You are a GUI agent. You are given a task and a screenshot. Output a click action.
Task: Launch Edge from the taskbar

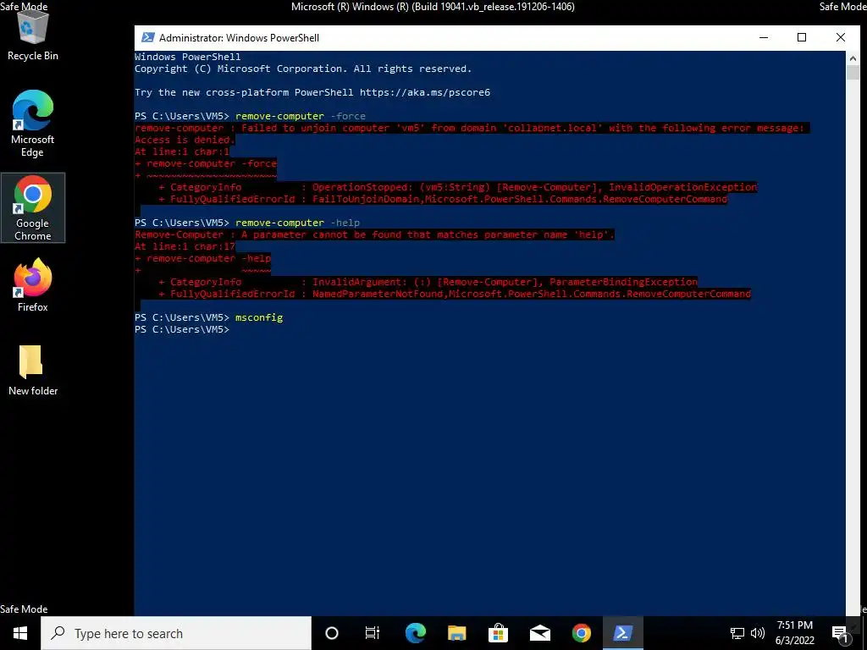pyautogui.click(x=415, y=633)
